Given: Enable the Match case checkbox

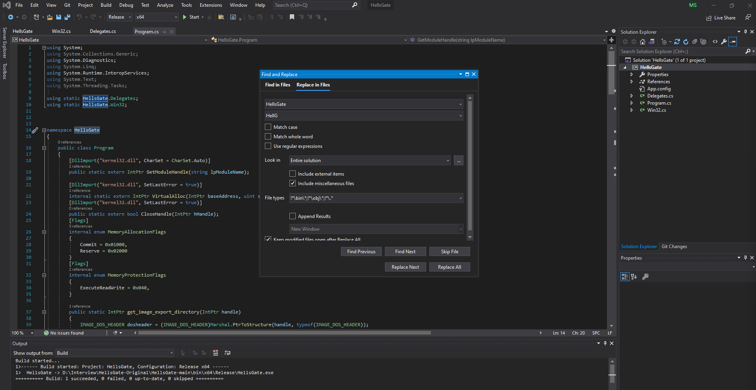Looking at the screenshot, I should [268, 127].
